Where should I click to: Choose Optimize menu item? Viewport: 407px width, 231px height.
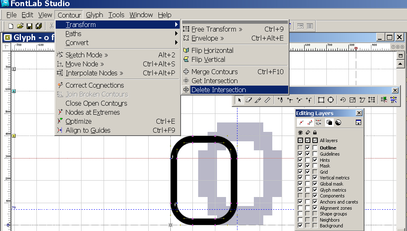pyautogui.click(x=118, y=121)
